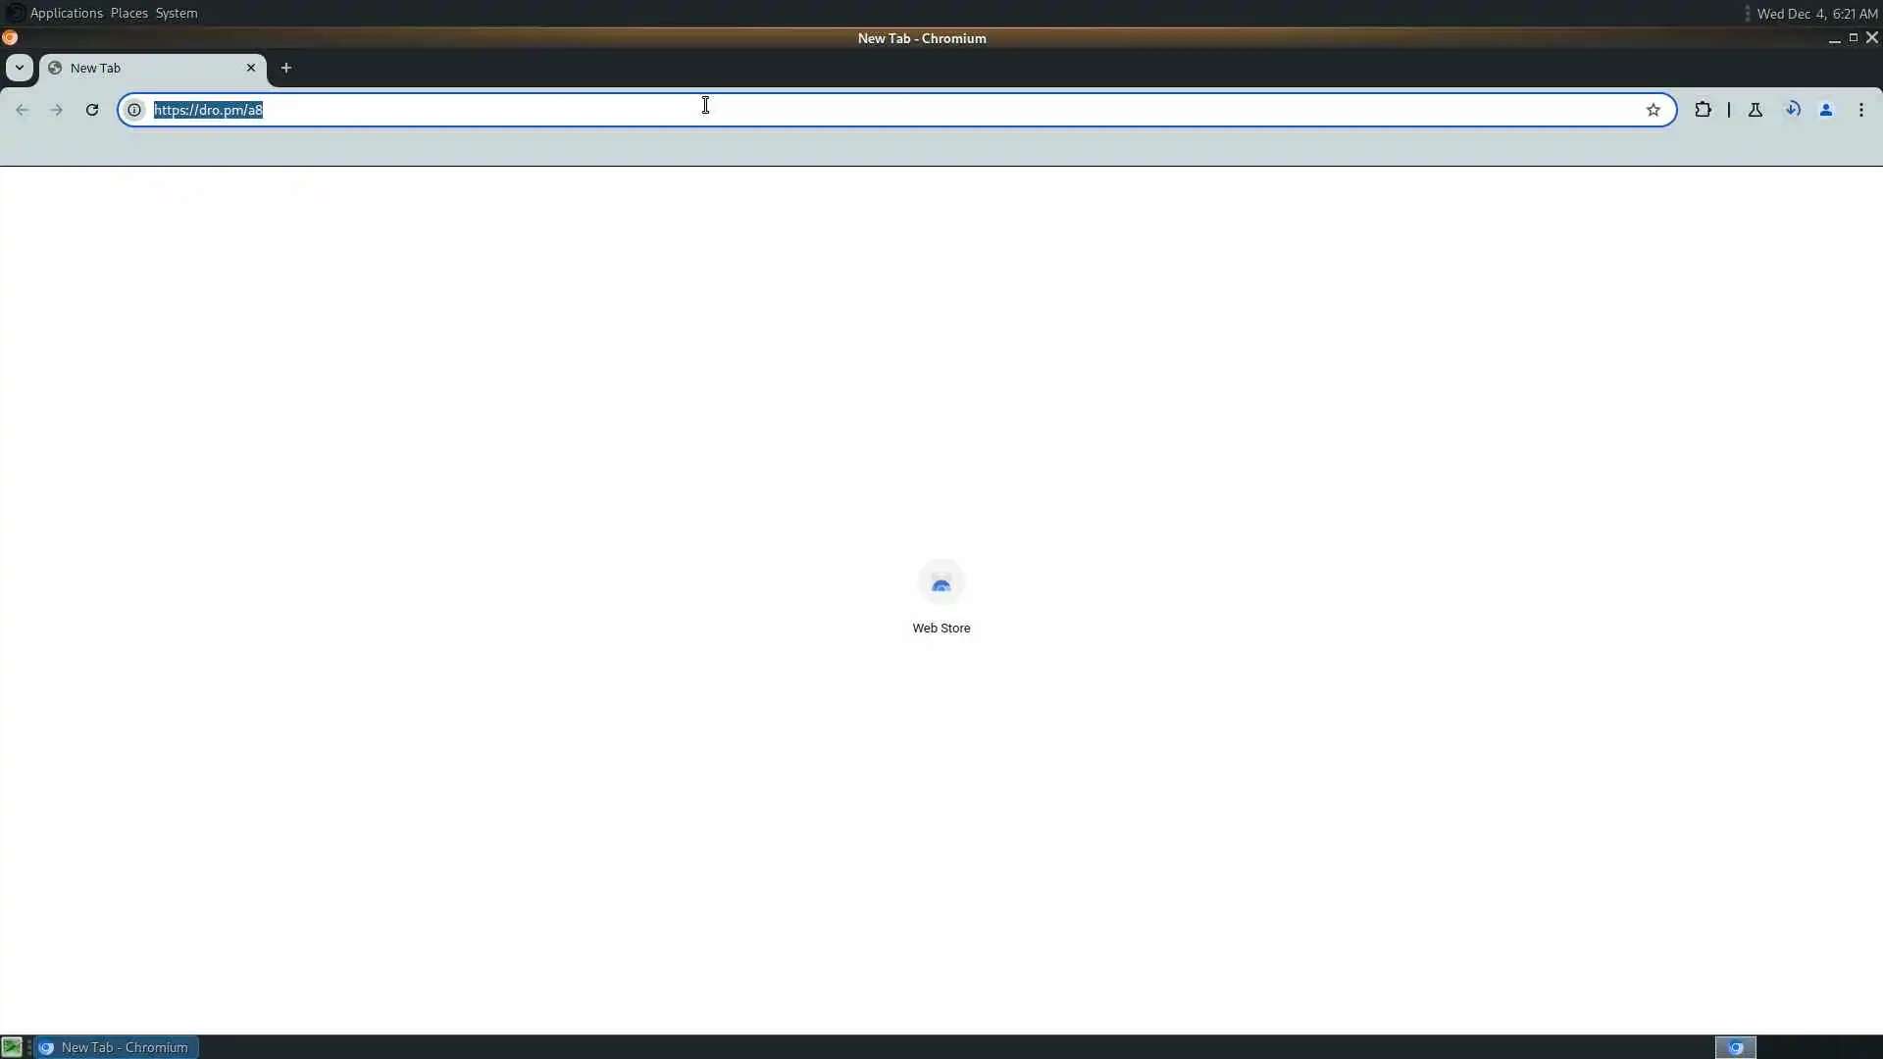Open the Applications menu
1883x1059 pixels.
pyautogui.click(x=66, y=13)
